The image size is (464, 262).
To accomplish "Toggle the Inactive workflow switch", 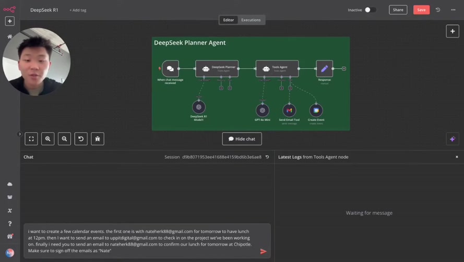I will pos(370,10).
